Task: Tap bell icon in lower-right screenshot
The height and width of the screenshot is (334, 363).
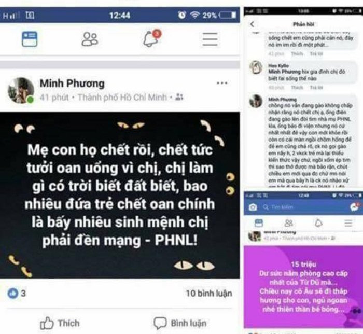Action: [x=319, y=223]
